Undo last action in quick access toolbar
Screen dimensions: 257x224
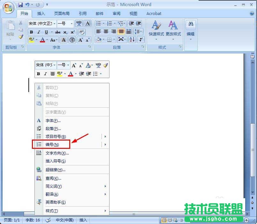coord(27,5)
